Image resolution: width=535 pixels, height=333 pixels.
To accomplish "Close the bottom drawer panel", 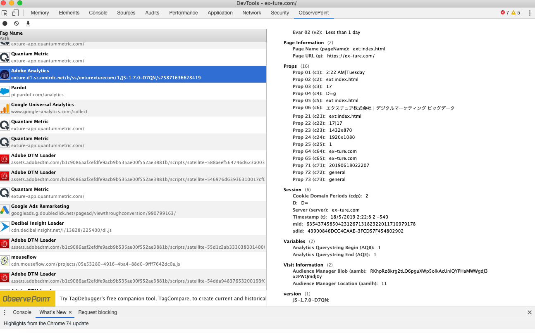I will point(530,312).
